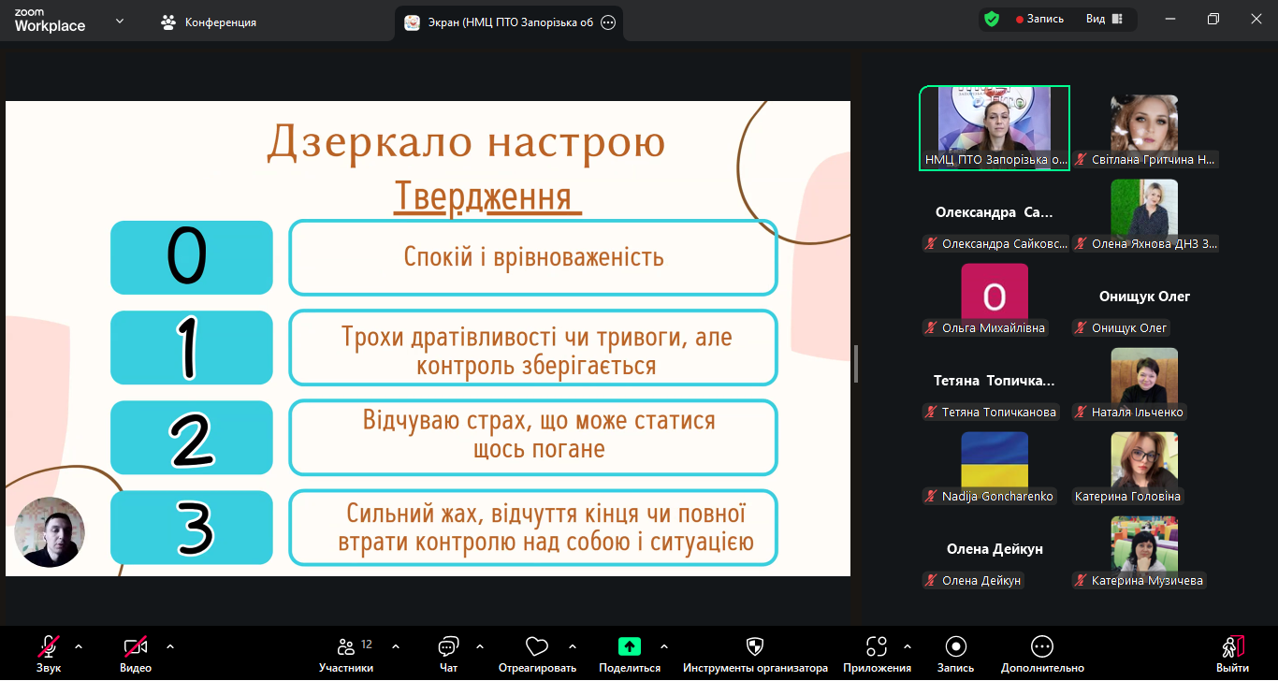Open reactions via Отреагировать
Viewport: 1278px width, 681px height.
[x=537, y=653]
